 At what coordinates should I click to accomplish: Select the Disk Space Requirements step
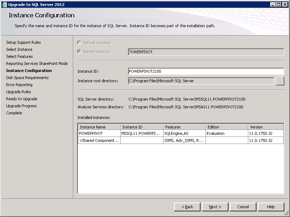tap(27, 78)
